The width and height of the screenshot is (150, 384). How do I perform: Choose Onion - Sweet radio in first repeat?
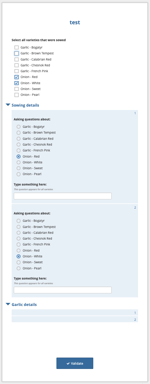tap(19, 168)
